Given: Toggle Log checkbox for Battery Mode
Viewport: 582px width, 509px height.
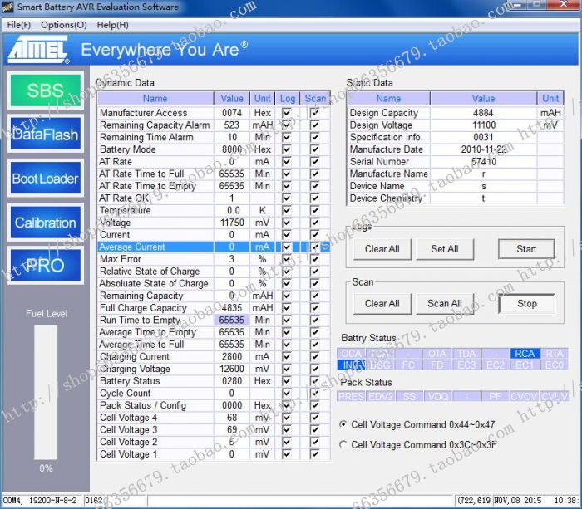Looking at the screenshot, I should click(x=287, y=149).
